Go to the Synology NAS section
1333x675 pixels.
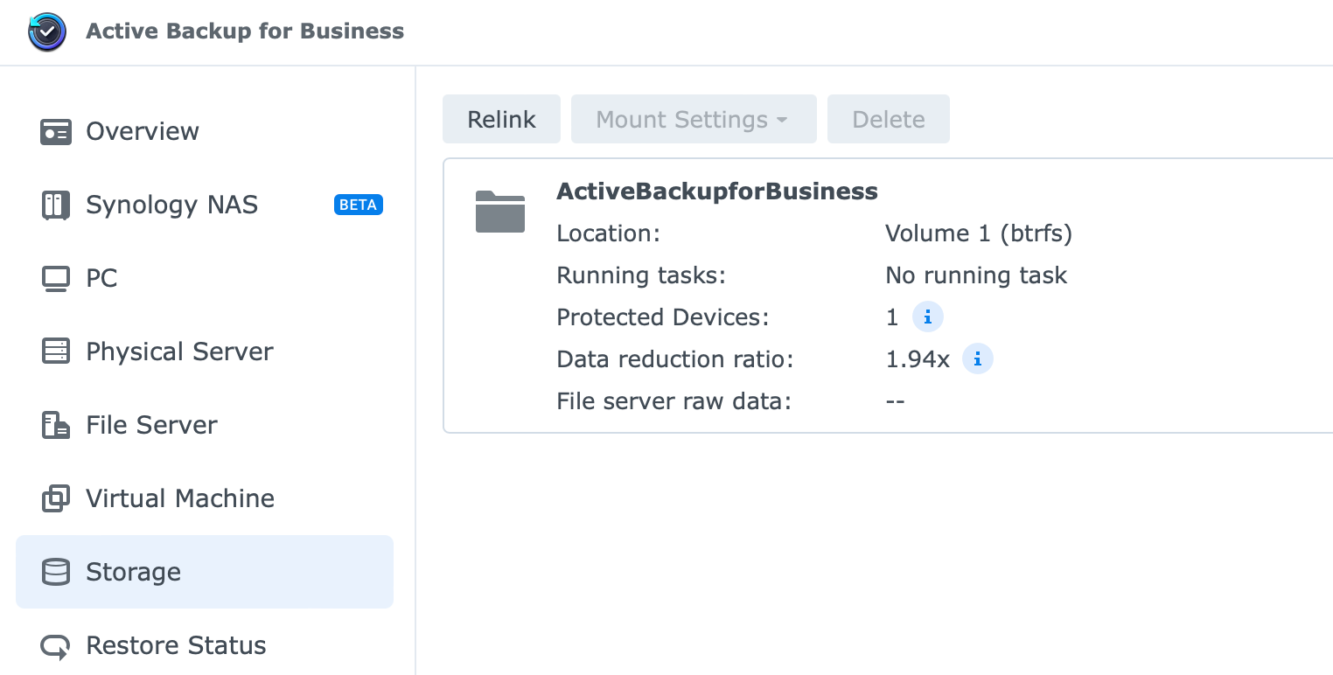(205, 205)
